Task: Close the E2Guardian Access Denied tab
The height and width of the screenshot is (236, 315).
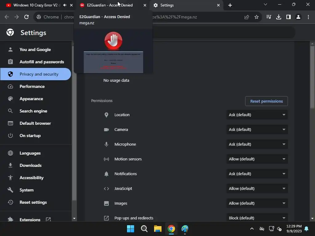Action: [145, 5]
